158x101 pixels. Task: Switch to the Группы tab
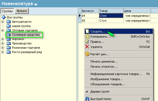coord(7,11)
